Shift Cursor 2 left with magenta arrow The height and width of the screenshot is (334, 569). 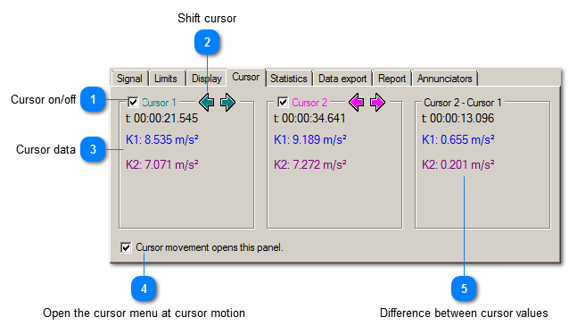(357, 103)
